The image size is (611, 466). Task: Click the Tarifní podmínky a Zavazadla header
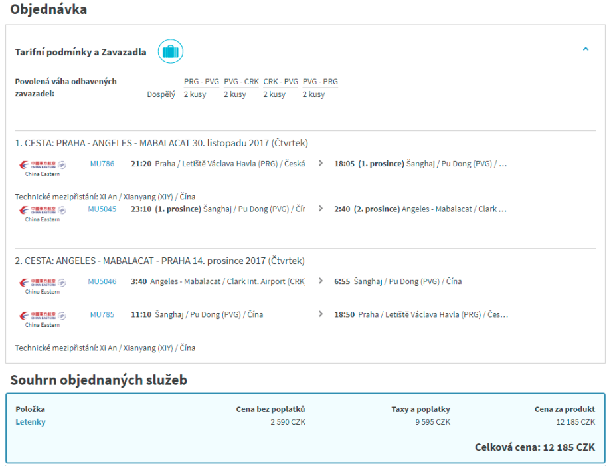(80, 53)
